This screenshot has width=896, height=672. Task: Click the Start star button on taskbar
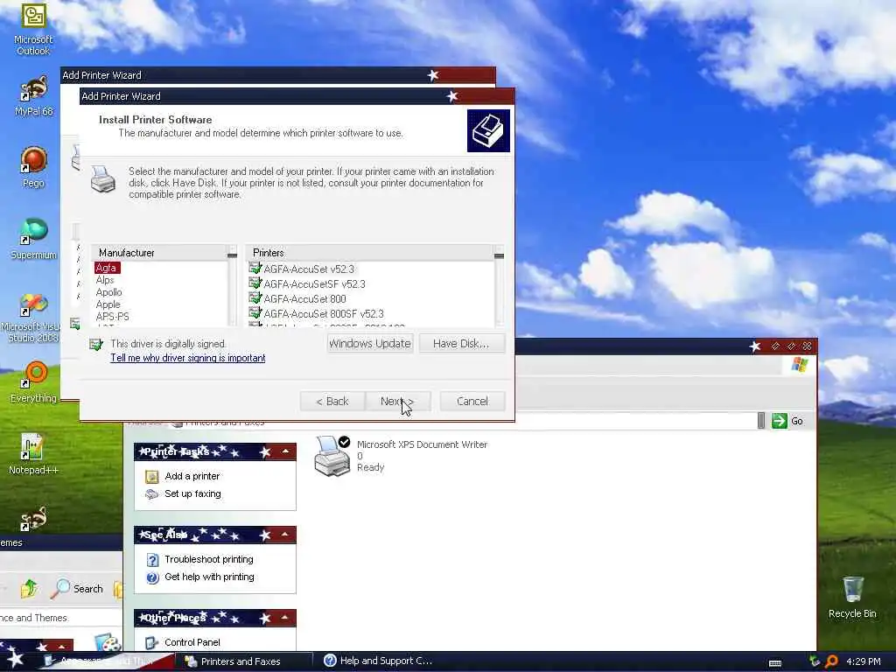14,661
